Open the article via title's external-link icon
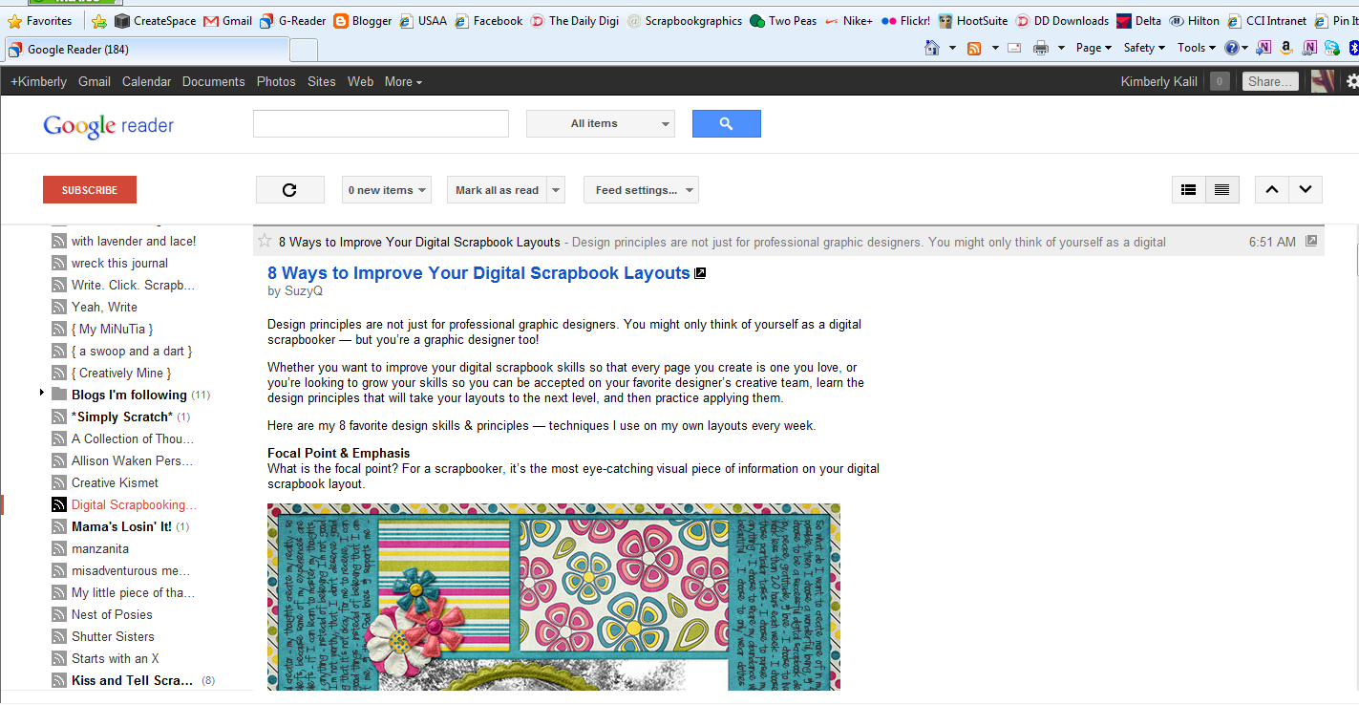Screen dimensions: 1359x705 (700, 273)
